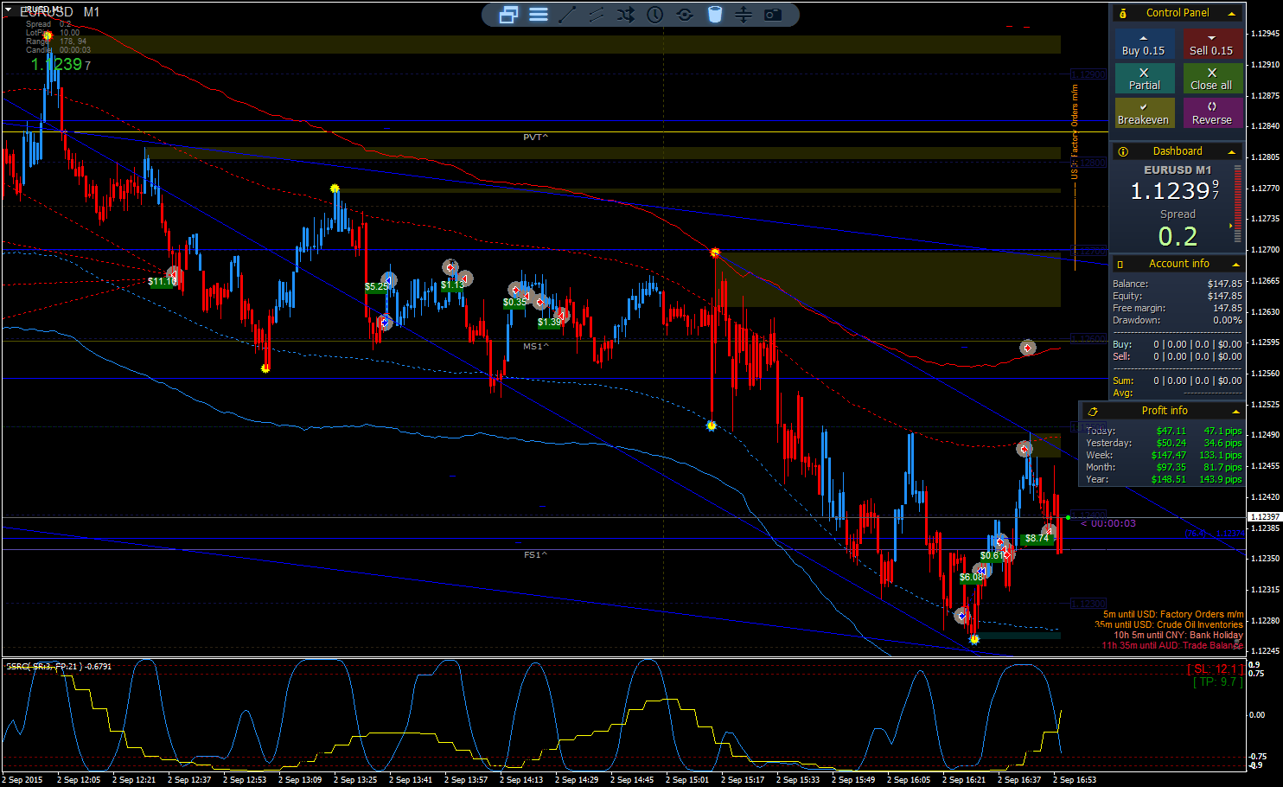
Task: Select the trend line drawing tool
Action: coord(567,15)
